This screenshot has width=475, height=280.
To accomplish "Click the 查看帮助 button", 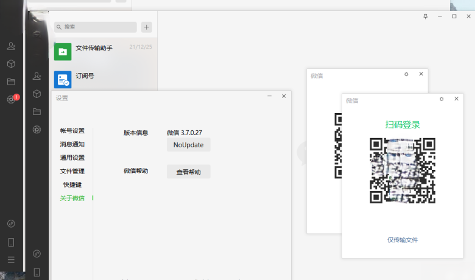I will tap(188, 172).
